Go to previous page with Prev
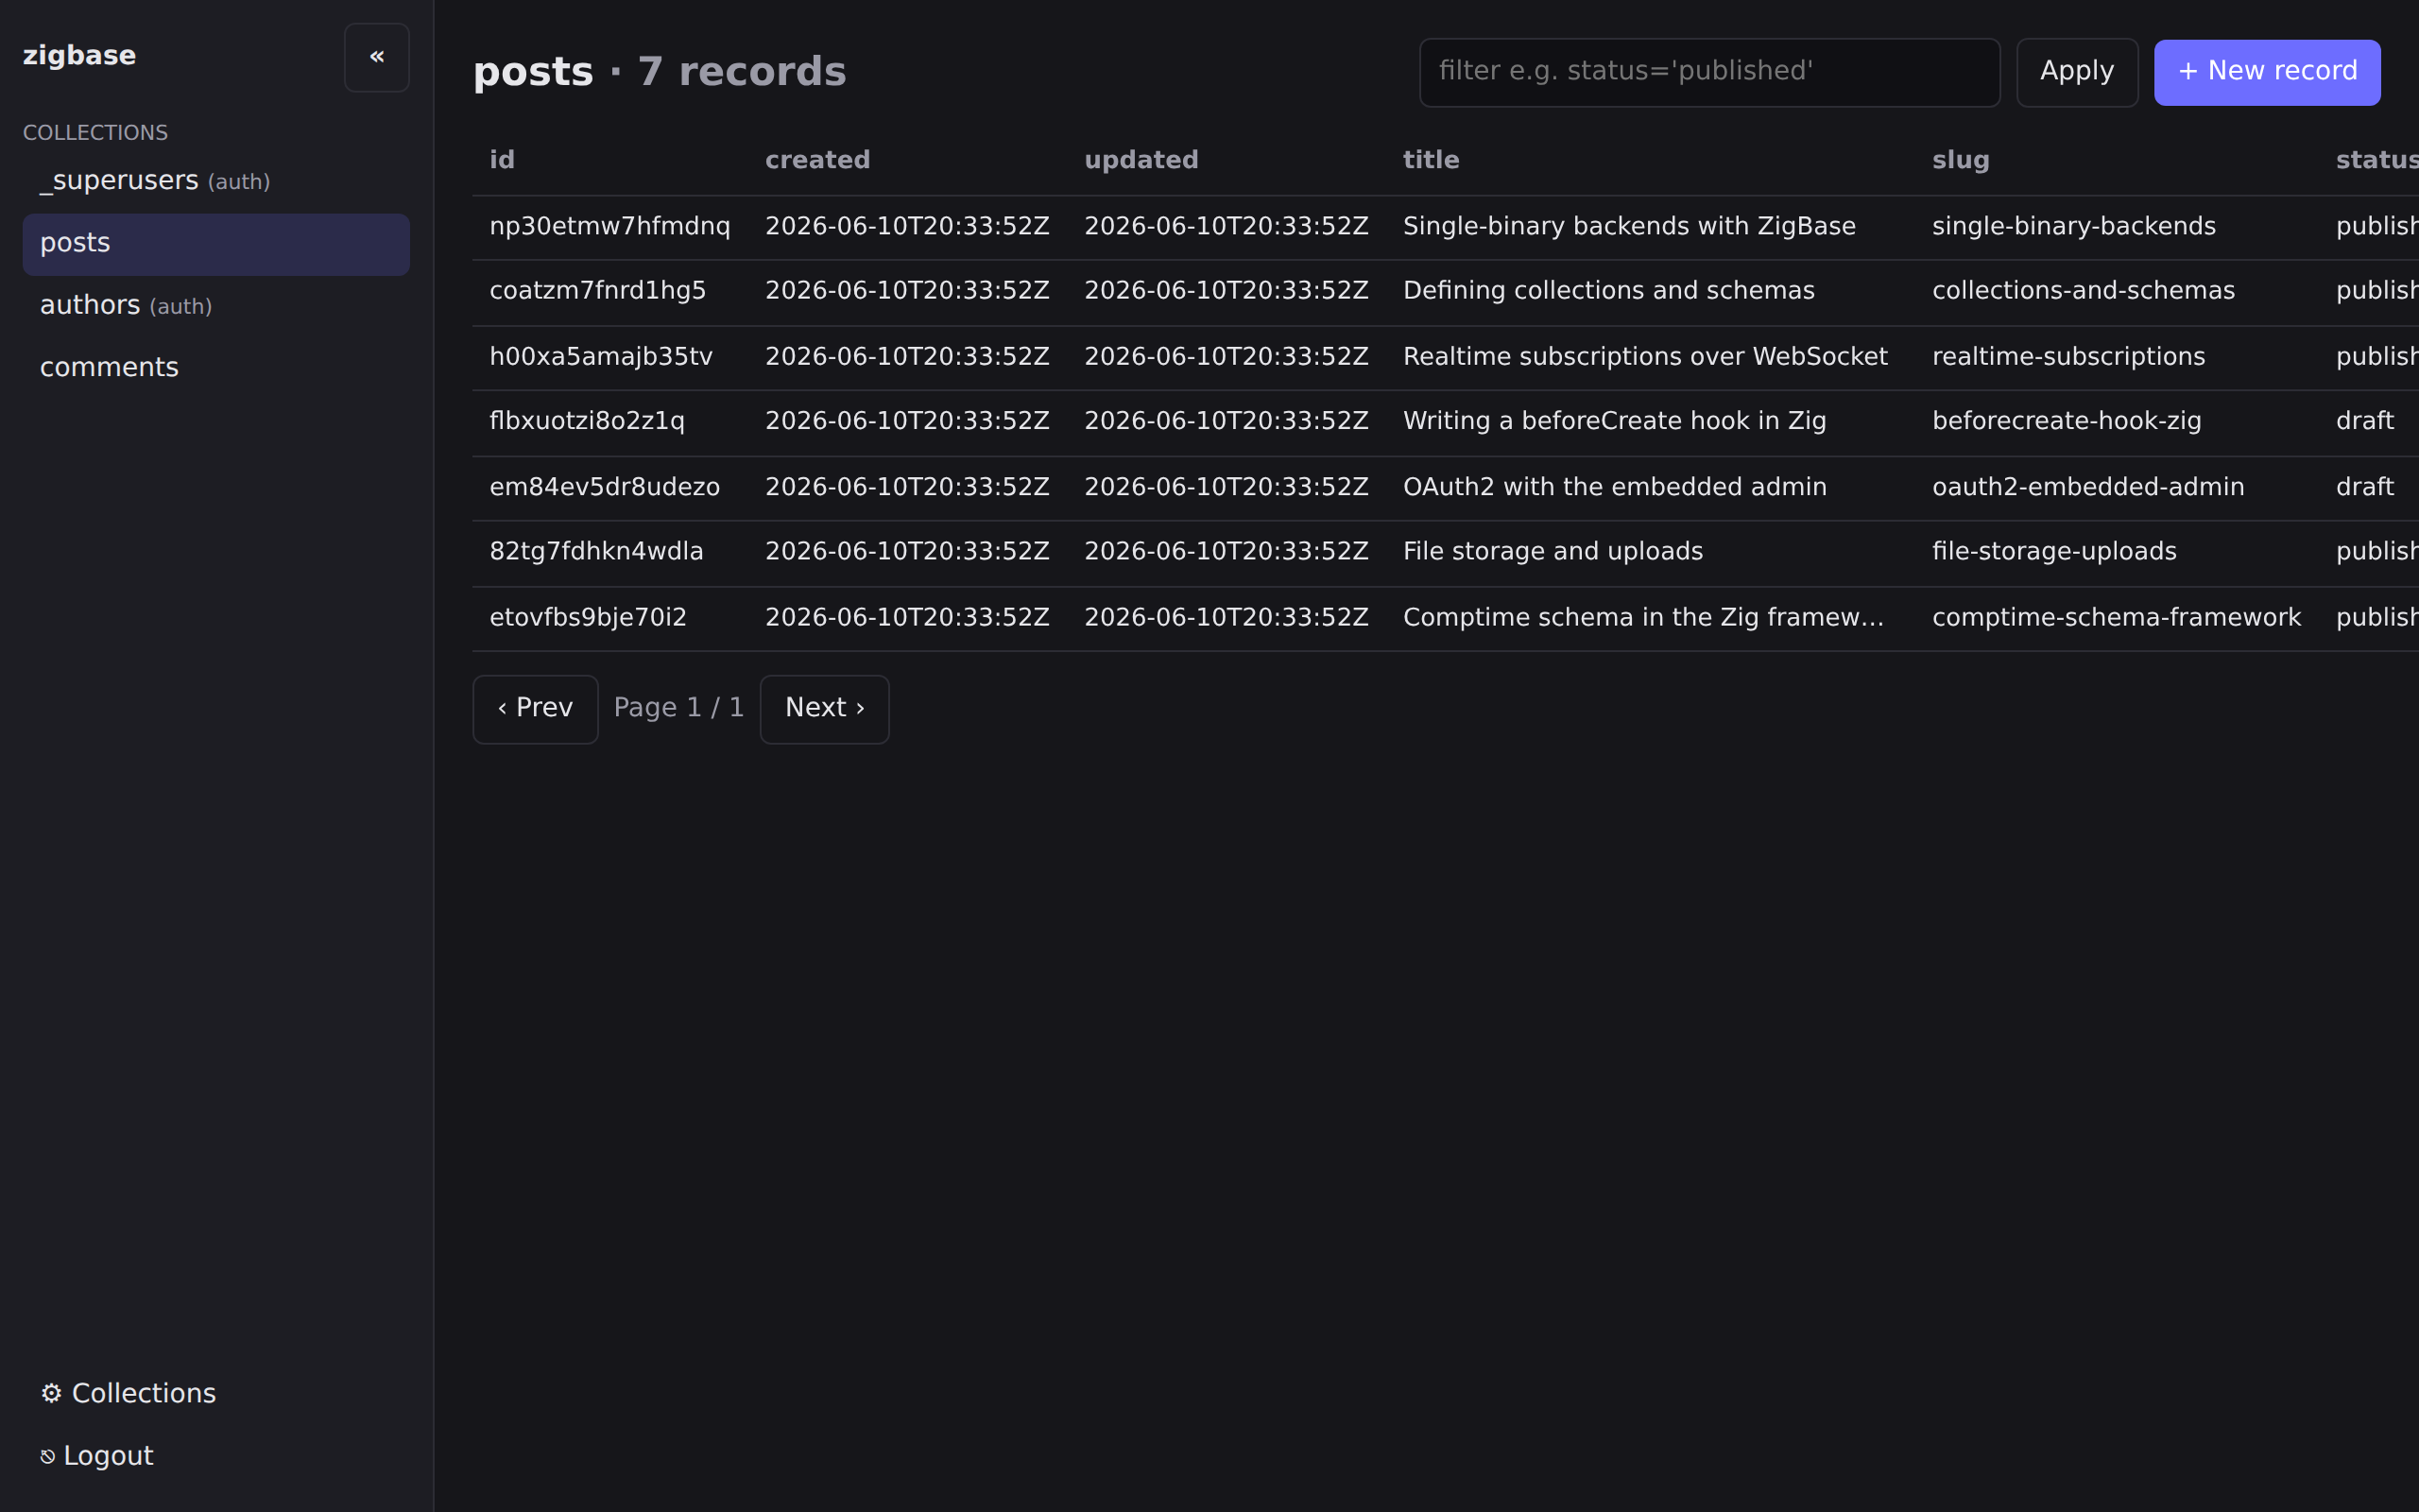The height and width of the screenshot is (1512, 2419). pos(535,709)
